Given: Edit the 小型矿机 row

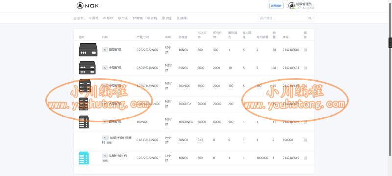Looking at the screenshot, I should point(305,68).
